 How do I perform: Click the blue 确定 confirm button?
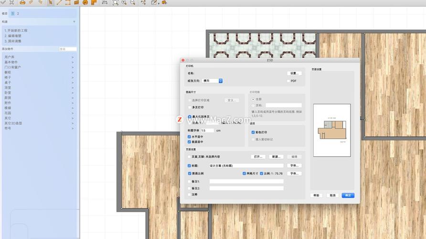click(348, 196)
